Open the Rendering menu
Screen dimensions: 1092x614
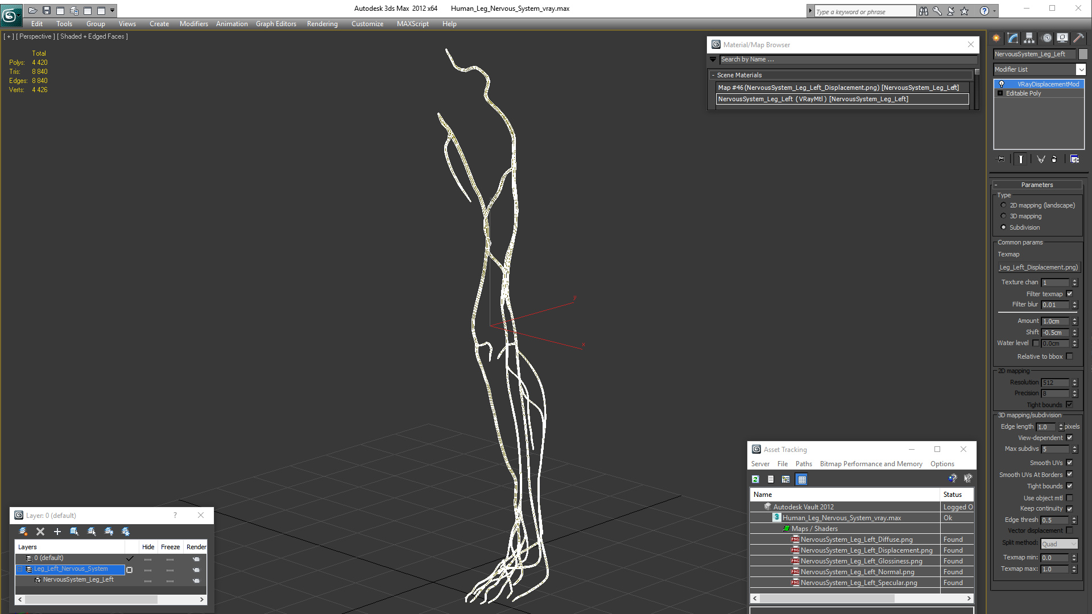point(322,24)
